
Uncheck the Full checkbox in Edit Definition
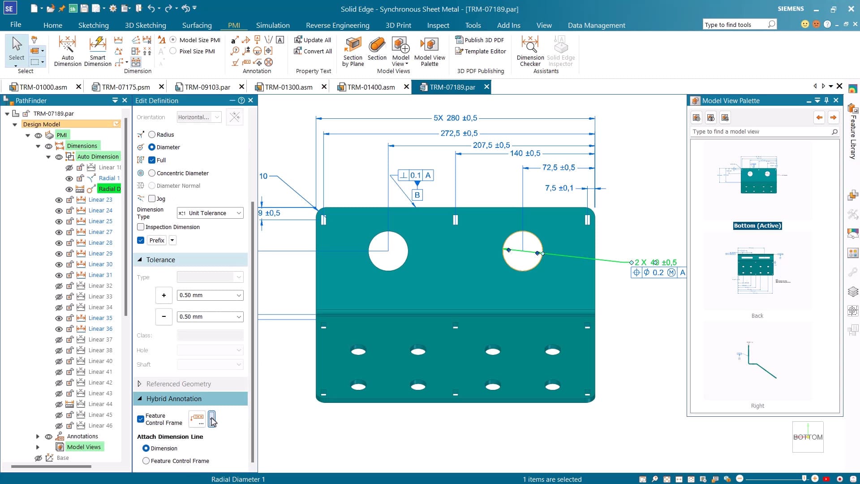(152, 160)
